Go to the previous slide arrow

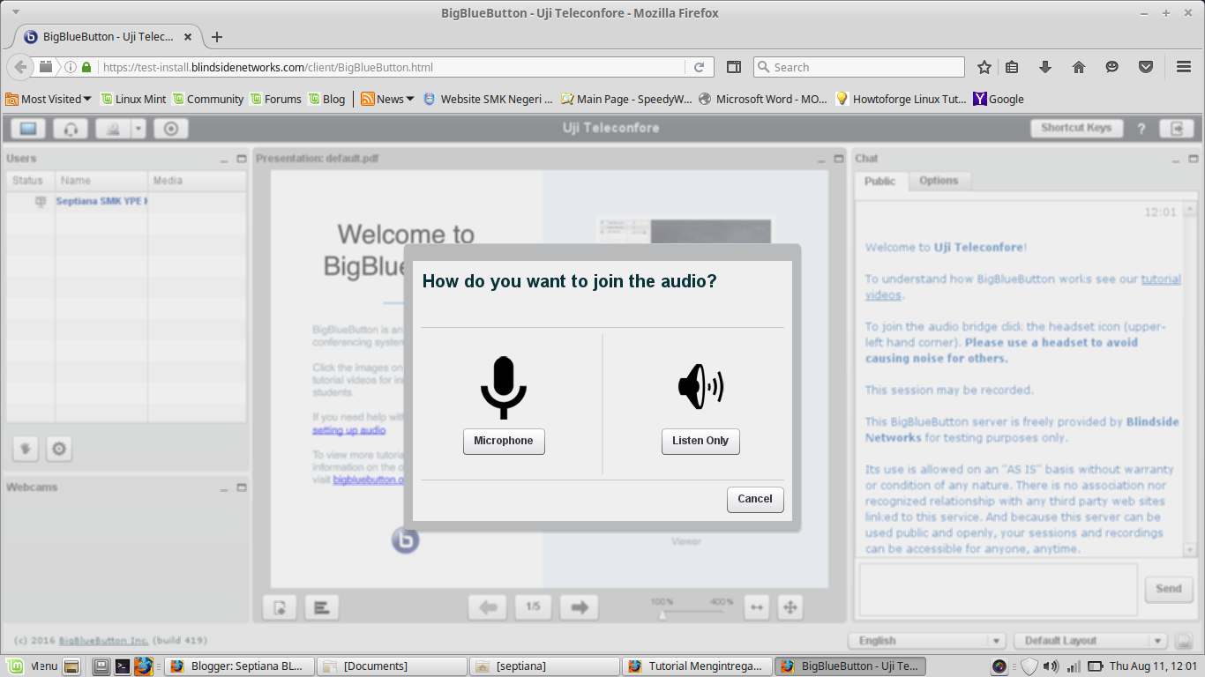(488, 607)
